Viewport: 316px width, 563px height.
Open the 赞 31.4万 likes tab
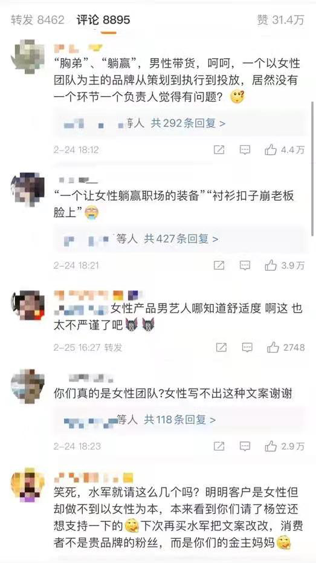(x=280, y=20)
